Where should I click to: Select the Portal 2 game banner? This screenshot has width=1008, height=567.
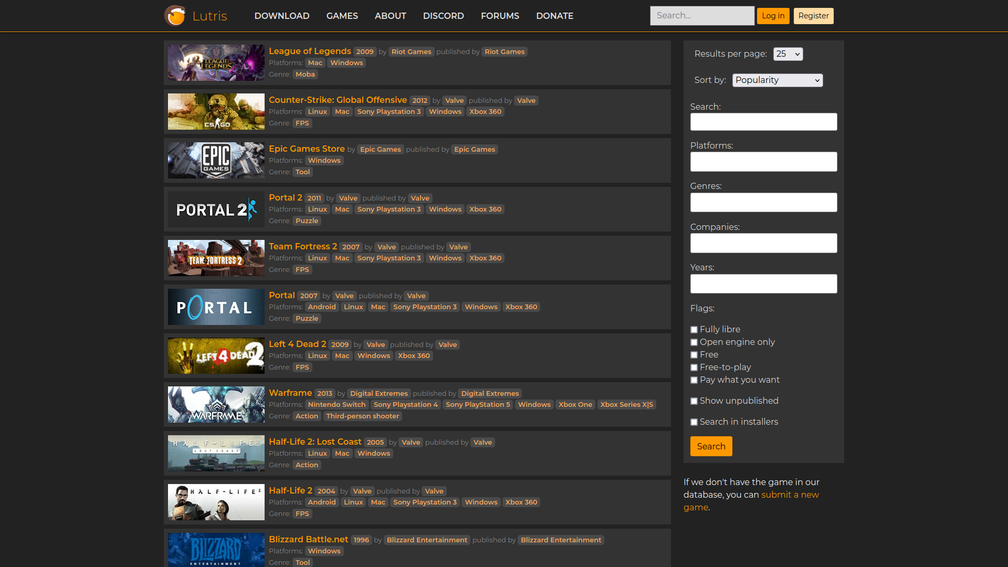click(216, 209)
